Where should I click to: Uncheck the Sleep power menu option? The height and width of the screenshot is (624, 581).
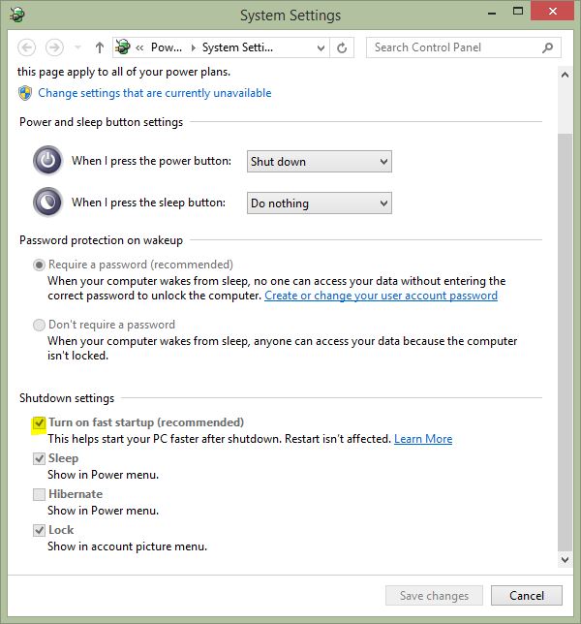point(39,459)
